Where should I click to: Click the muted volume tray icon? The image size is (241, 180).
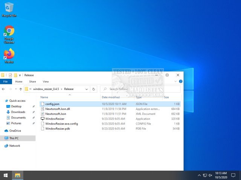210,175
